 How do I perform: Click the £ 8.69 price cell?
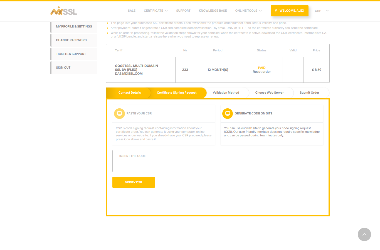pyautogui.click(x=317, y=70)
